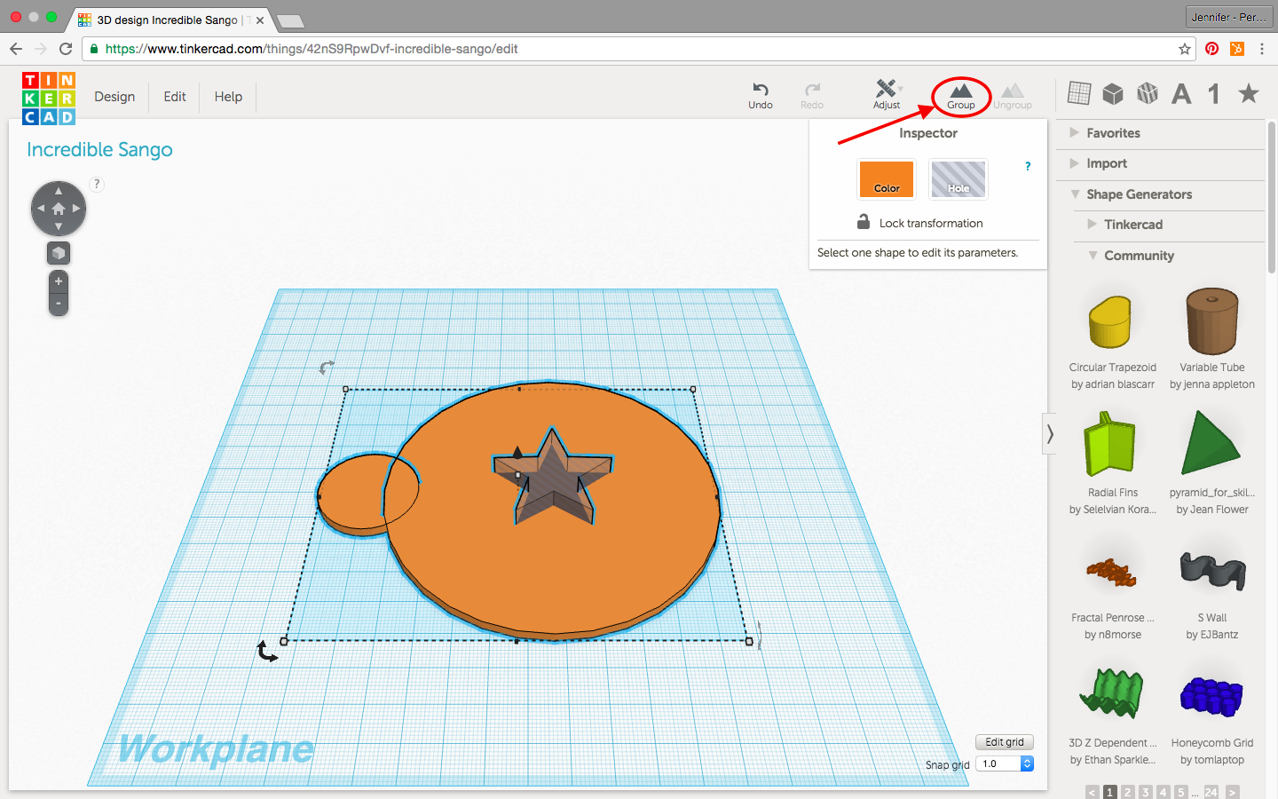Bookmark this page with the star

1185,49
